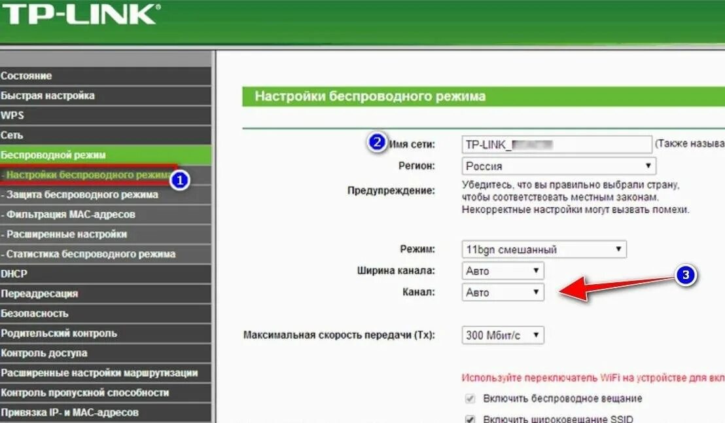
Task: Select WPS in the sidebar menu
Action: tap(105, 116)
